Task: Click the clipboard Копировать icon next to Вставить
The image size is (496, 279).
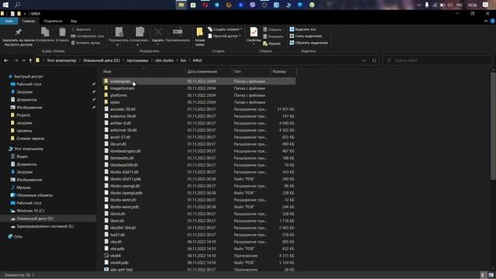Action: click(x=45, y=32)
